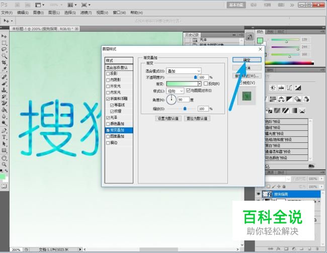This screenshot has width=327, height=253.
Task: Click the gradient preview swatch bar
Action: pyautogui.click(x=182, y=84)
